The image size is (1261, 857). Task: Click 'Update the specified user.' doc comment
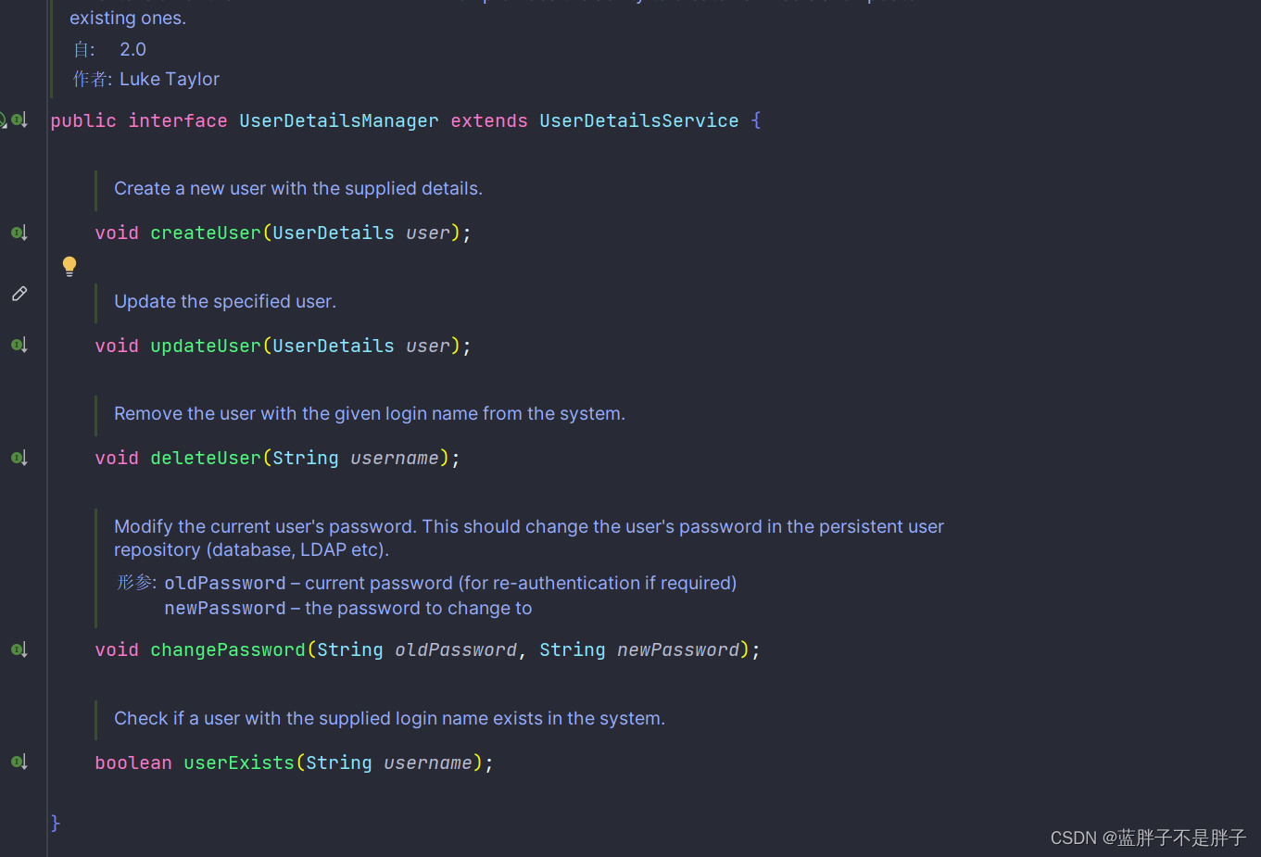[225, 301]
